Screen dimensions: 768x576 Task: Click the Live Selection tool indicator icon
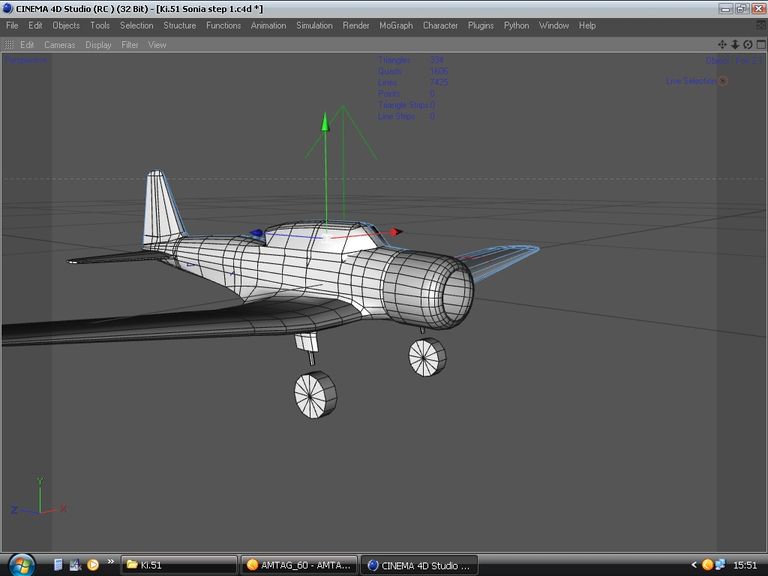coord(723,81)
